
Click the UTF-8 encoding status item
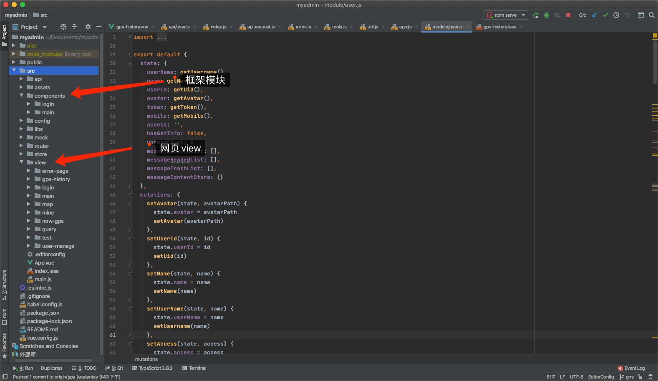tap(576, 377)
